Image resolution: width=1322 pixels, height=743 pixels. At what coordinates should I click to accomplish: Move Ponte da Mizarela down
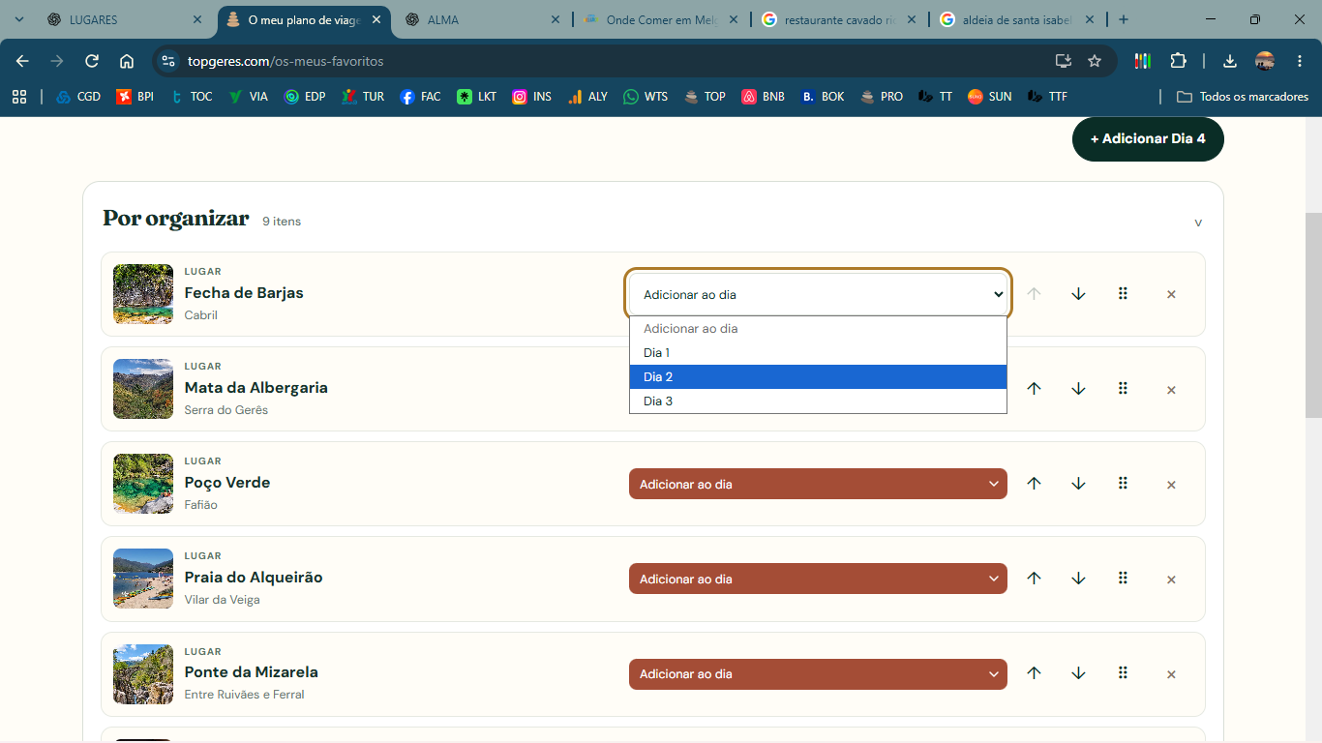[1078, 674]
